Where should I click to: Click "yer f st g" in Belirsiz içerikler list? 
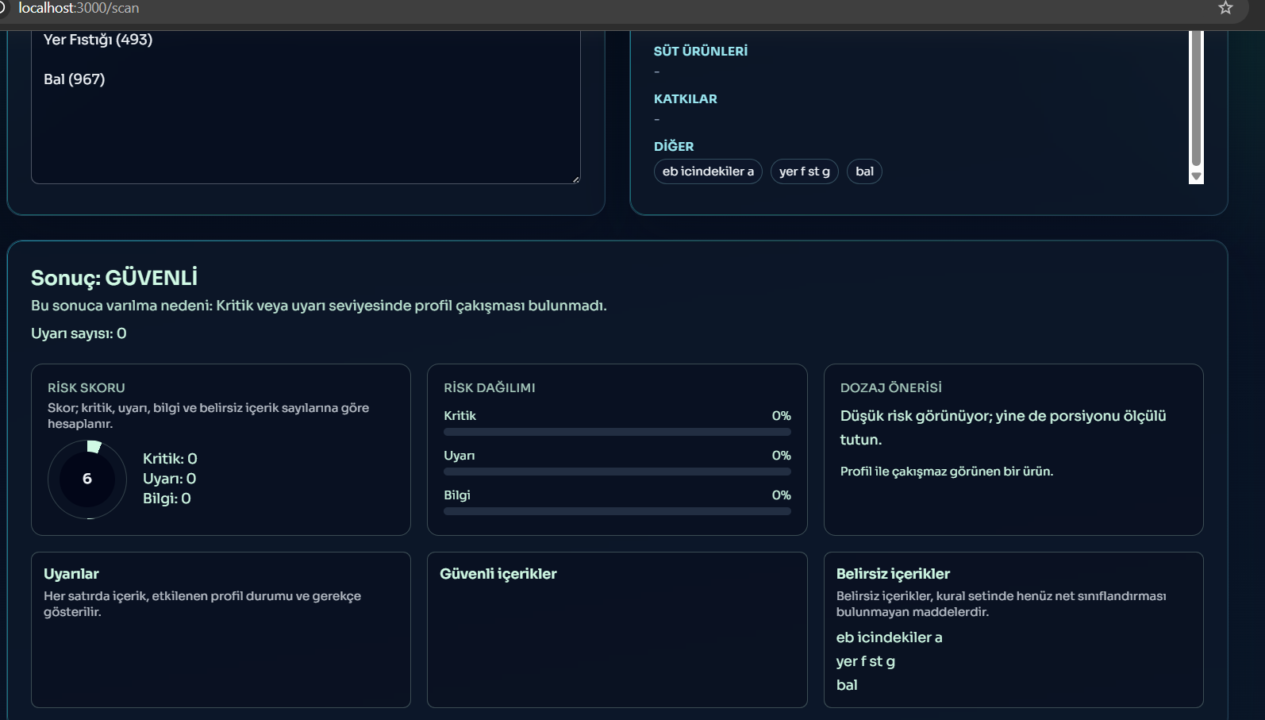[865, 661]
